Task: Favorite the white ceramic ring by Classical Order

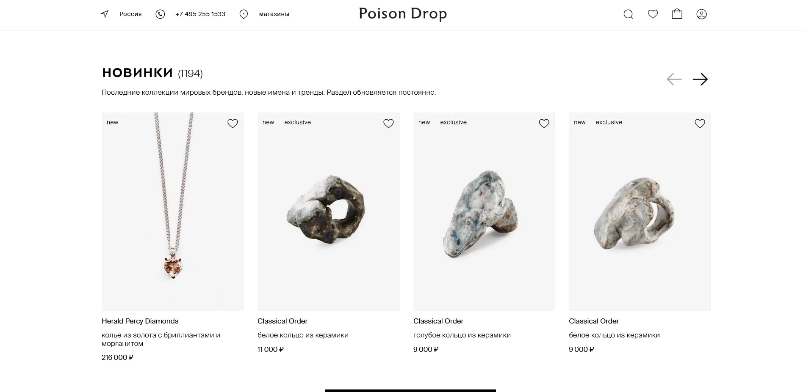Action: 388,123
